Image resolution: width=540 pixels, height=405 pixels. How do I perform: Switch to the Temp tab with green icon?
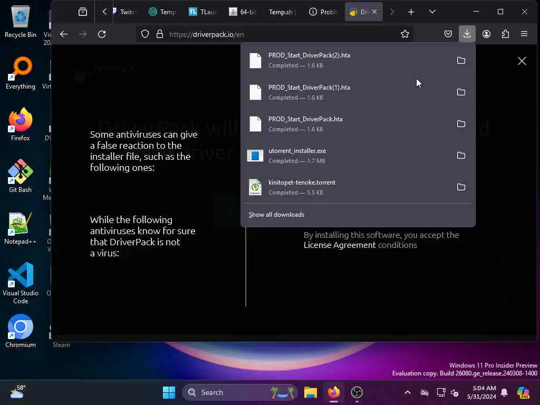[x=162, y=12]
